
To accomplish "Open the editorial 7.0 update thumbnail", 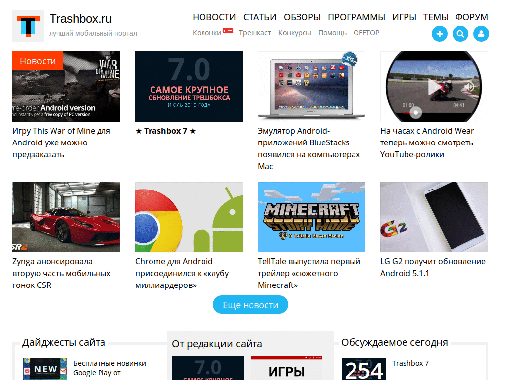I will [208, 368].
